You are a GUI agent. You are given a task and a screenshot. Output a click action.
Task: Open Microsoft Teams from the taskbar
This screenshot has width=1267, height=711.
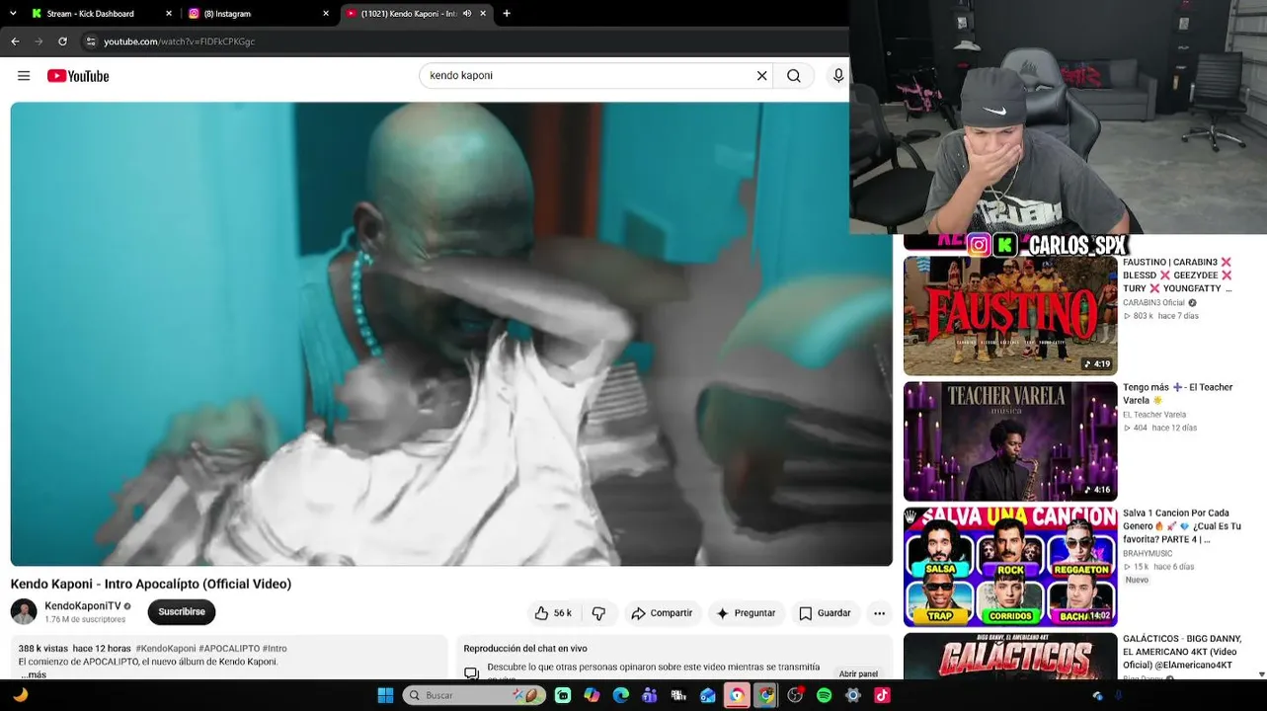pos(649,695)
